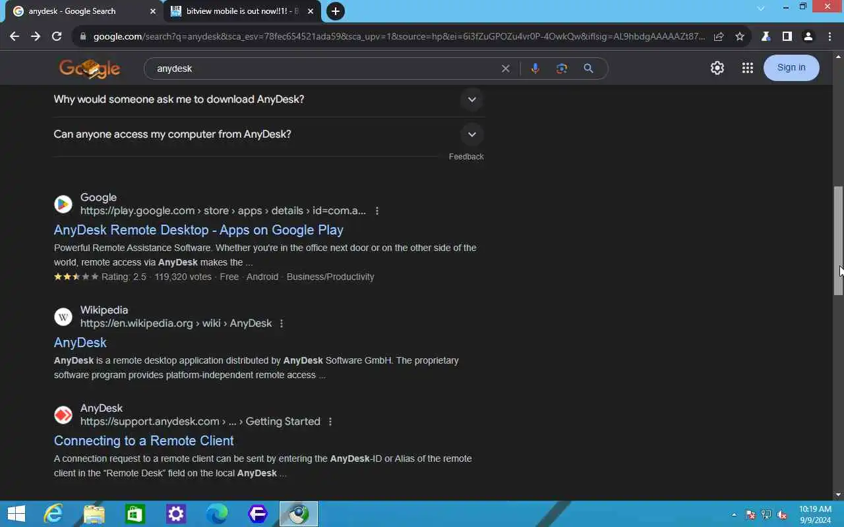Open network status tray icon
The height and width of the screenshot is (527, 844).
coord(766,514)
